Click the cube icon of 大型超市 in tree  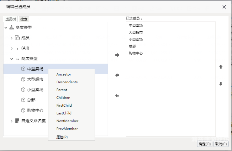point(23,79)
